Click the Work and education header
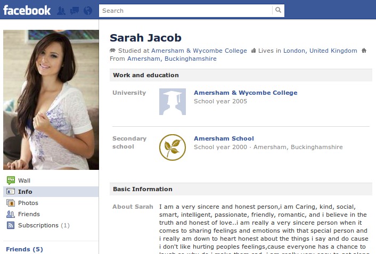The width and height of the screenshot is (376, 254). (241, 75)
